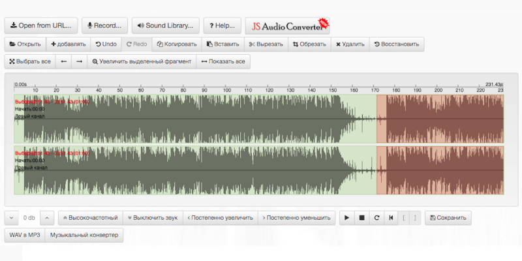Click the Правый канал label
Screen dimensions: 522x261
31,168
